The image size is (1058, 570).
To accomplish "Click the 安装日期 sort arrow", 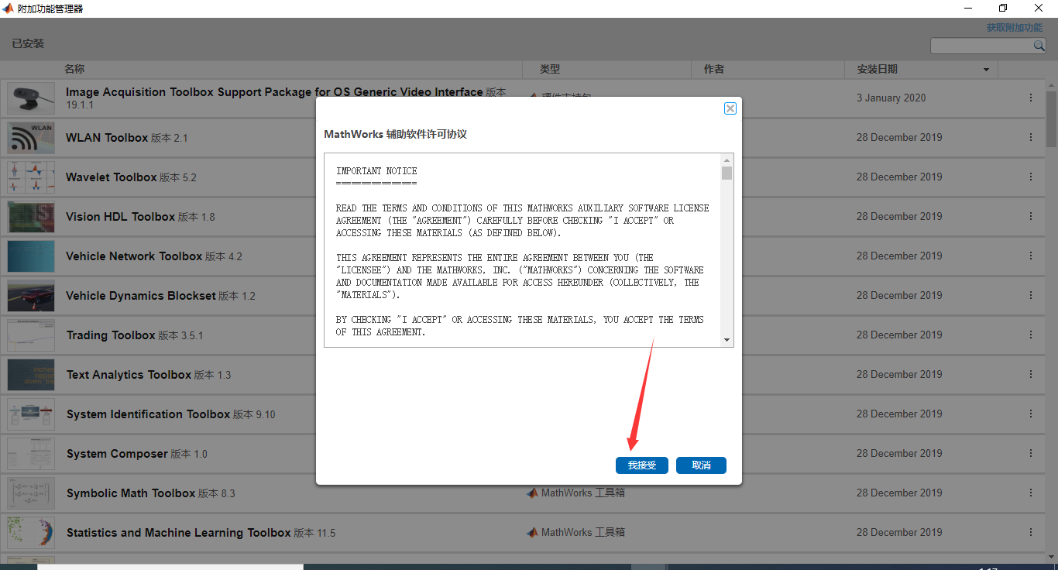I will [986, 70].
